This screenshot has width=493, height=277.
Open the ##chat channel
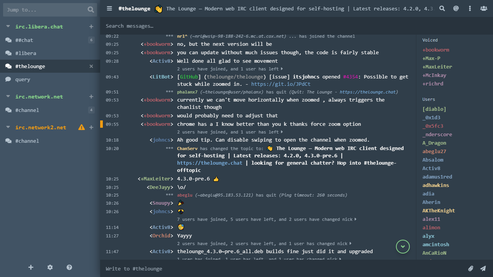point(50,40)
